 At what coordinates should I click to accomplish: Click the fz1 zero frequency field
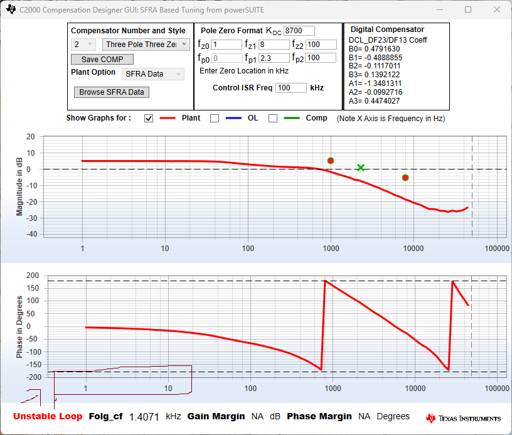pos(274,45)
